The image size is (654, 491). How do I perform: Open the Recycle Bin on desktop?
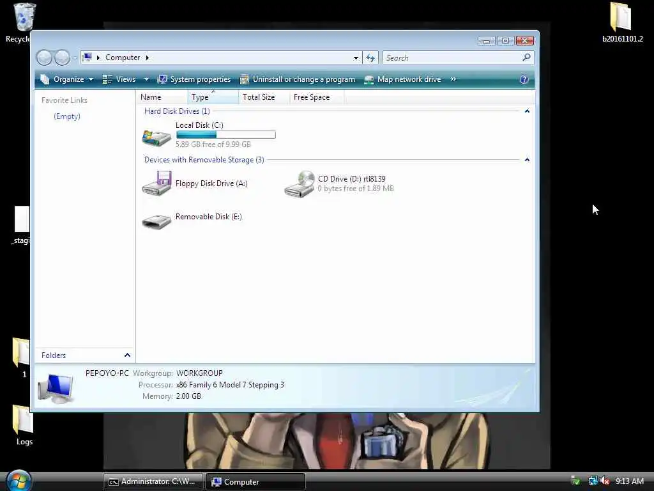pyautogui.click(x=23, y=17)
